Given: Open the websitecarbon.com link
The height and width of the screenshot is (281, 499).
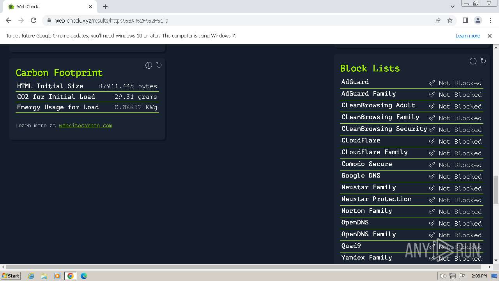Looking at the screenshot, I should tap(85, 126).
